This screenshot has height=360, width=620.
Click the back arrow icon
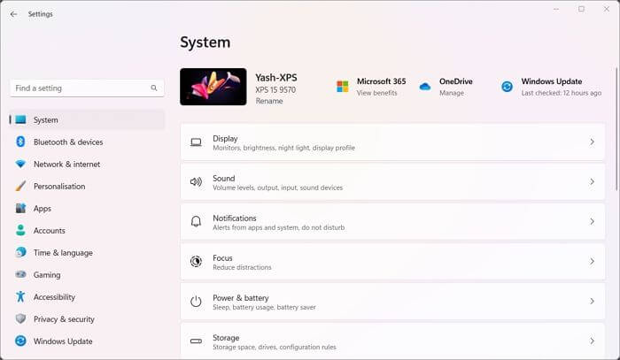[13, 14]
